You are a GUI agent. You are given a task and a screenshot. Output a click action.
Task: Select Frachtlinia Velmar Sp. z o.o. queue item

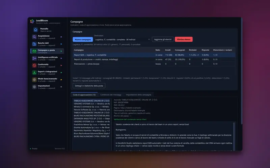point(91,124)
